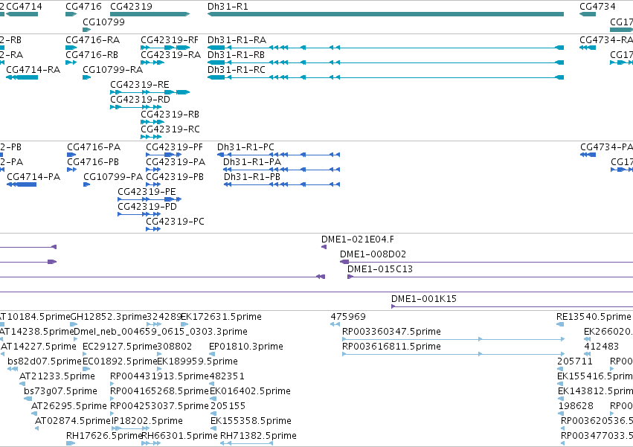Select EST RH71382.5prime
Viewport: 633px width, 447px height.
tap(258, 436)
